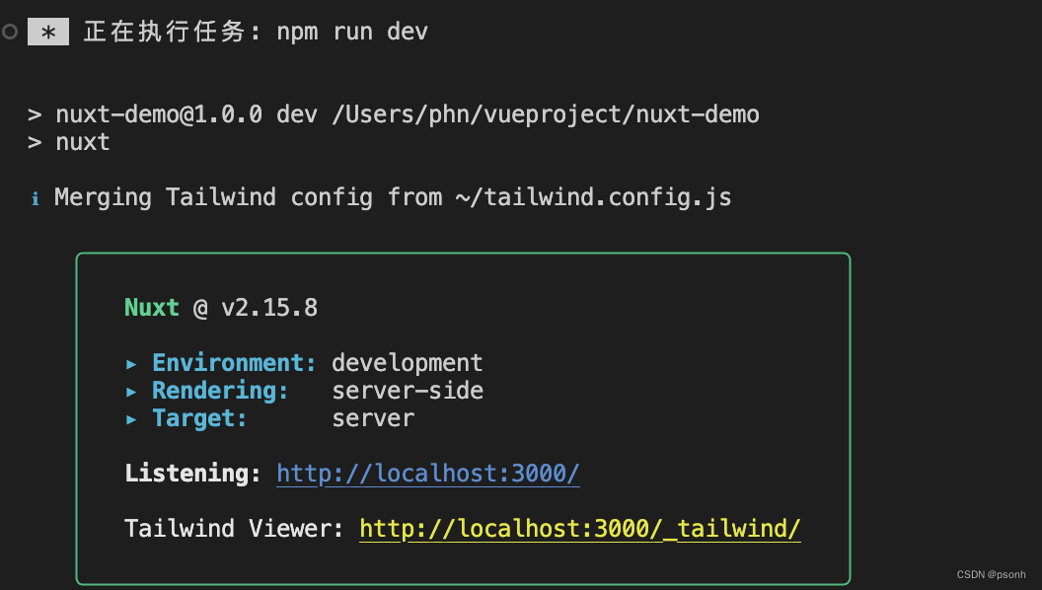The width and height of the screenshot is (1042, 590).
Task: Click the CSDN @psonh watermark badge
Action: pos(991,574)
